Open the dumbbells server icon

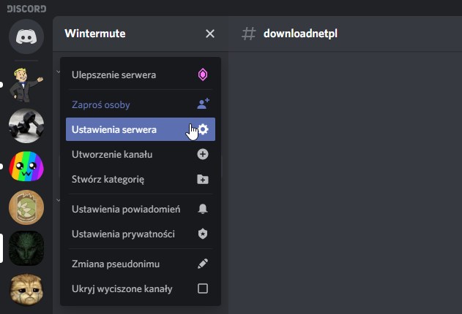click(x=26, y=126)
